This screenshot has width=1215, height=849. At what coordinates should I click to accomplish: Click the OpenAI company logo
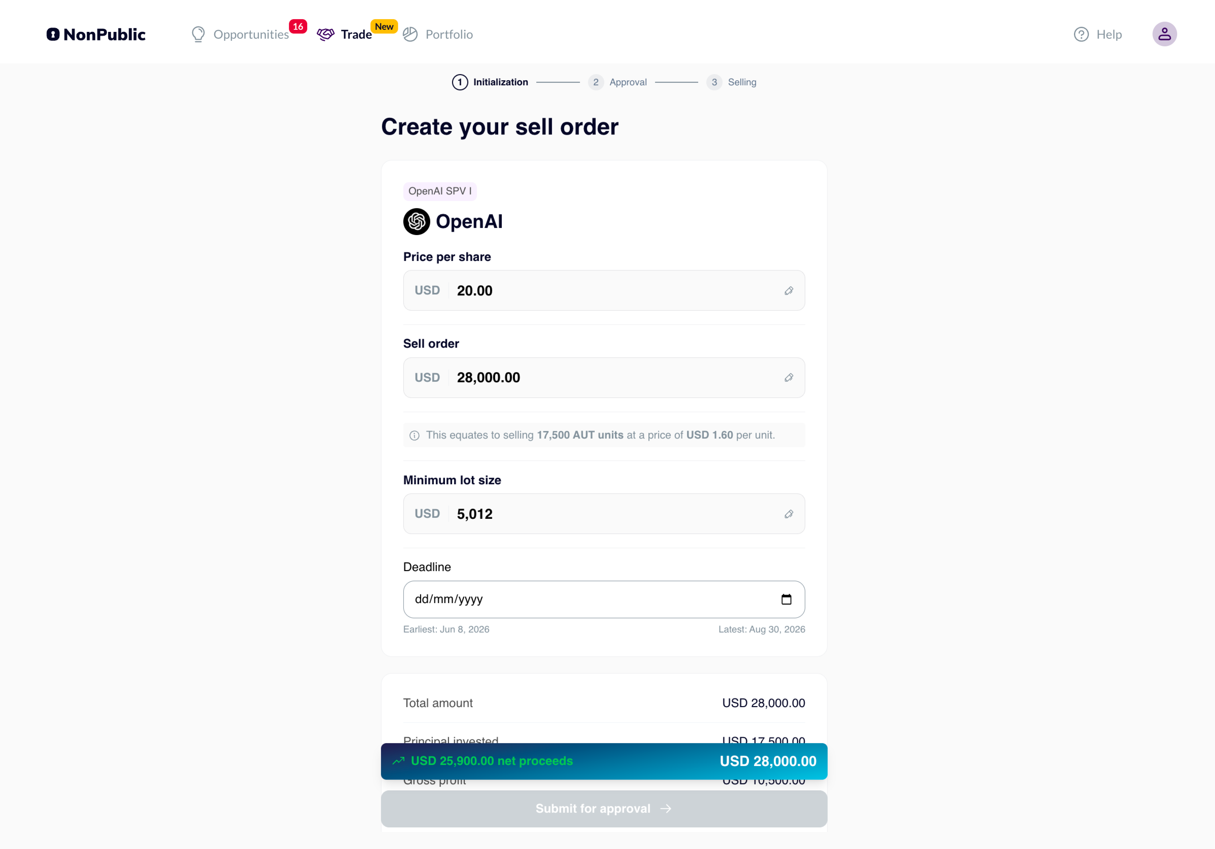point(416,221)
